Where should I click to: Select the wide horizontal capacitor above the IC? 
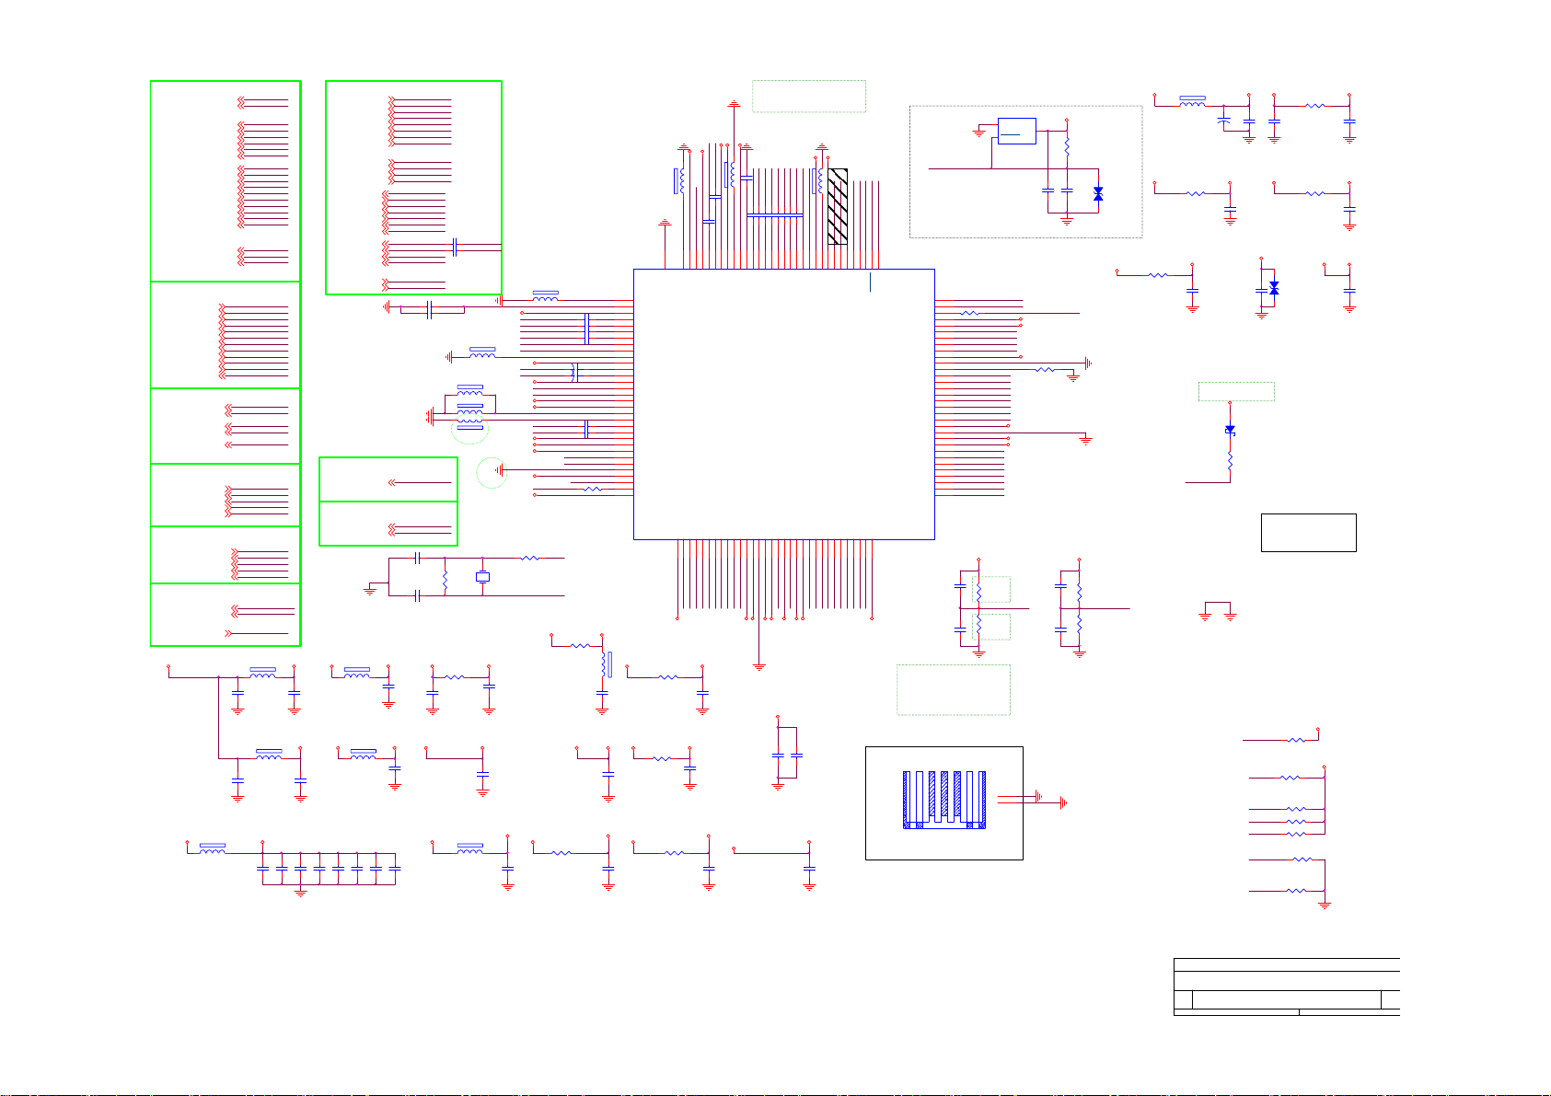click(x=775, y=215)
